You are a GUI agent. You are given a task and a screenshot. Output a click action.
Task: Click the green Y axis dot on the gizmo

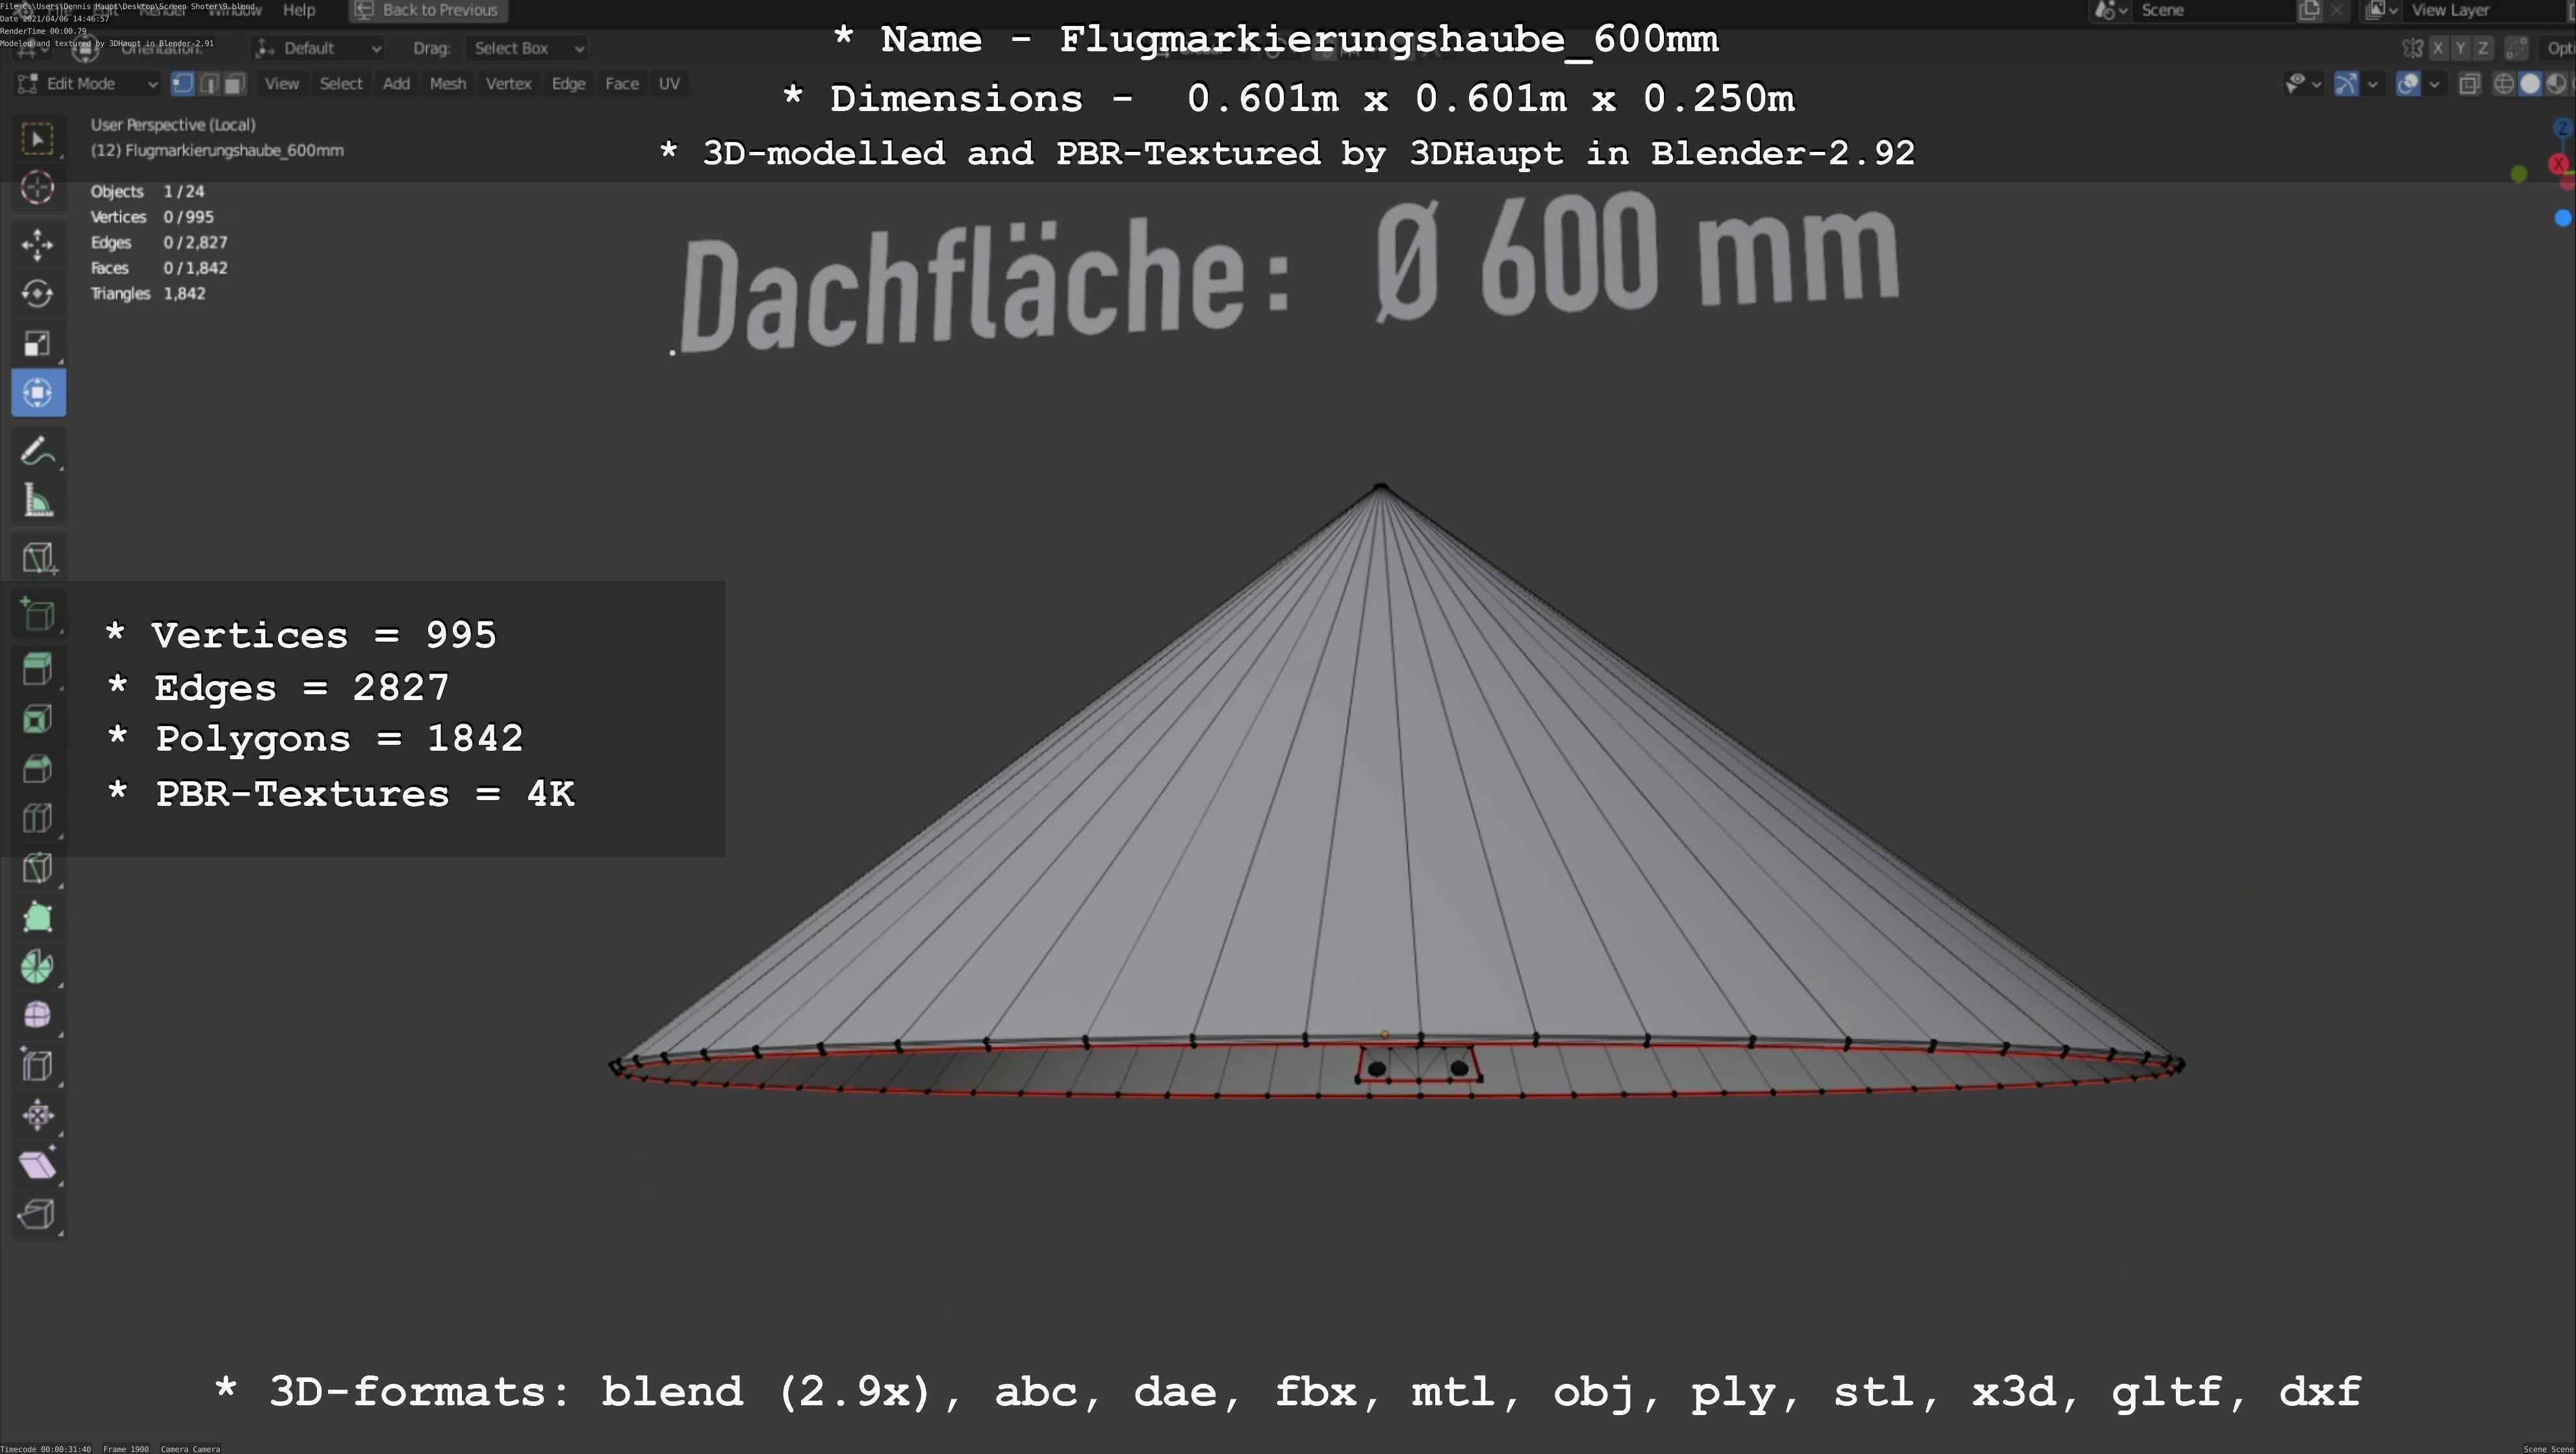pyautogui.click(x=2519, y=175)
